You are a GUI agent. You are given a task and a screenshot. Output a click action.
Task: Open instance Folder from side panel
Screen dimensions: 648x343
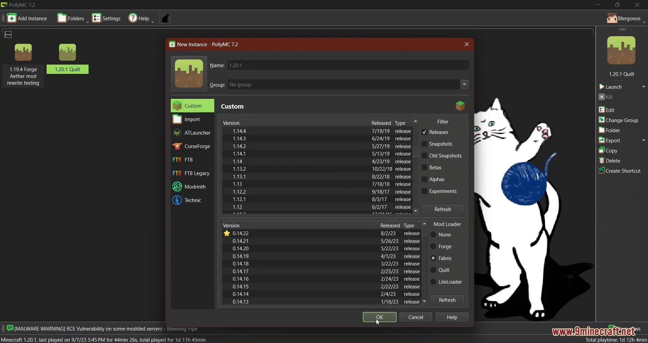[610, 131]
